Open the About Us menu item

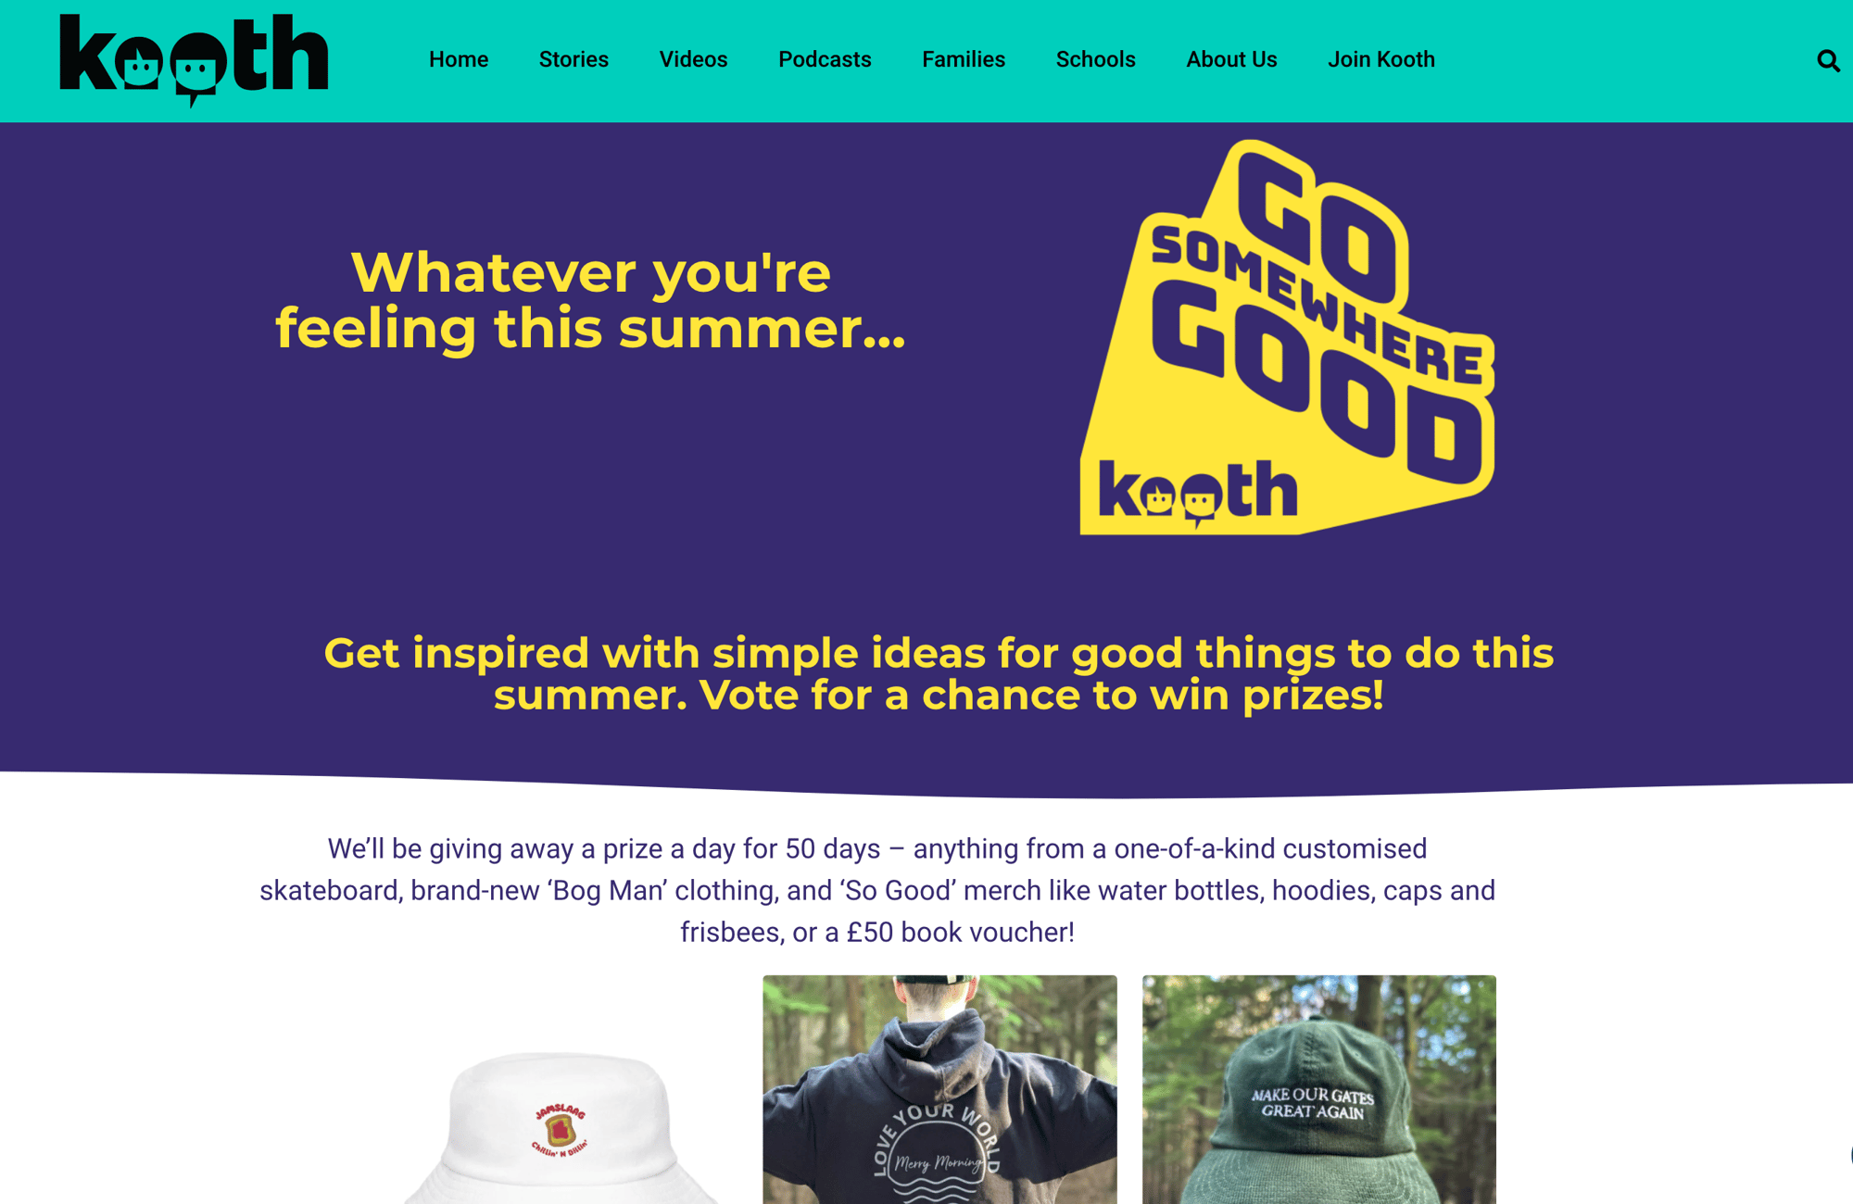click(1229, 59)
